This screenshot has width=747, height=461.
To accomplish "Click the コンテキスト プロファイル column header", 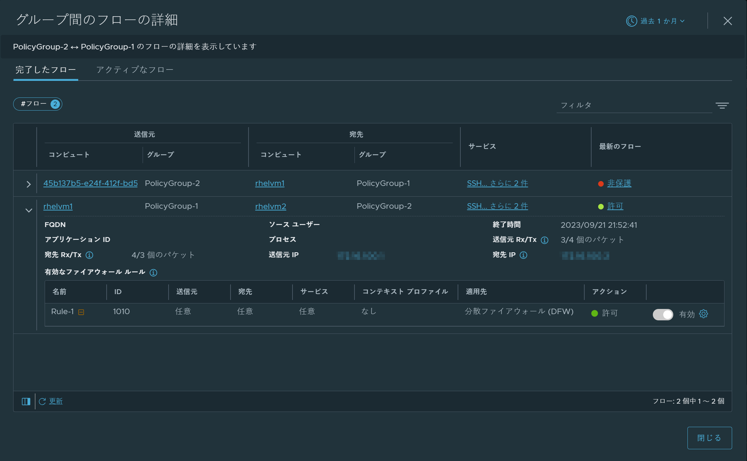I will click(405, 292).
